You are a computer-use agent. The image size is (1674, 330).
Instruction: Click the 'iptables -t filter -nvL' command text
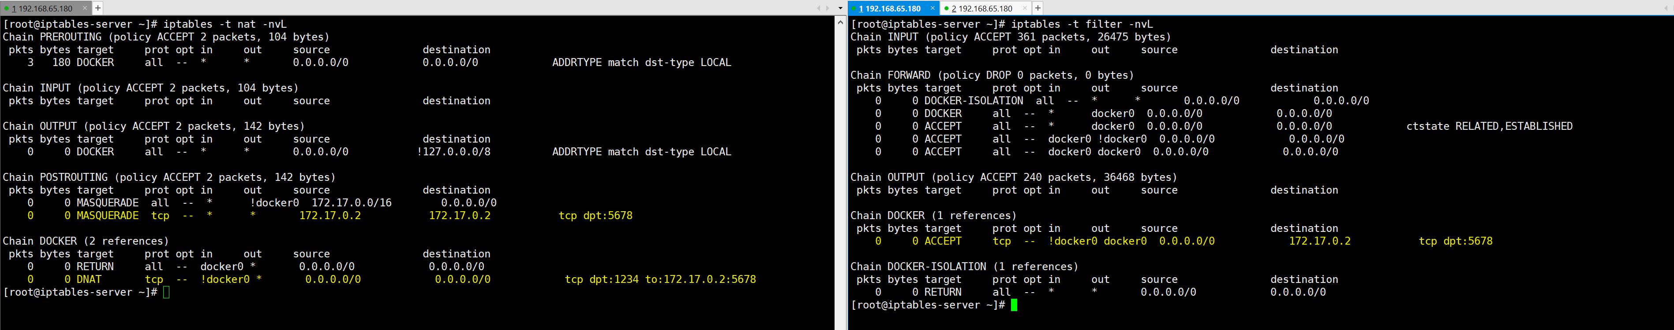1082,24
